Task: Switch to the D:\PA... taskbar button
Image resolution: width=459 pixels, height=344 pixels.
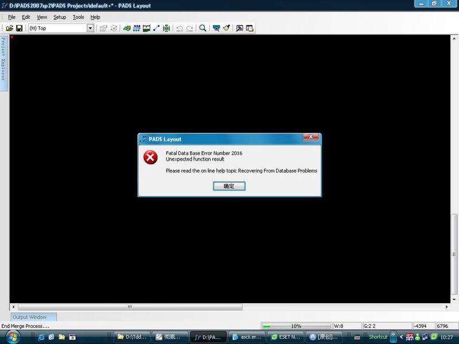Action: (x=208, y=337)
